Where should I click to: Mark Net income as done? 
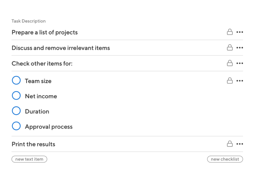click(16, 96)
